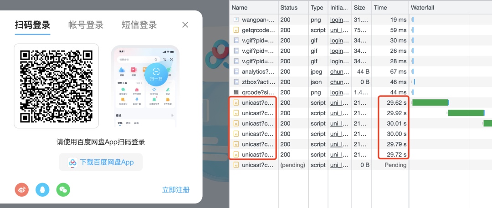Select the pending unicast request row
Image resolution: width=492 pixels, height=208 pixels.
361,165
